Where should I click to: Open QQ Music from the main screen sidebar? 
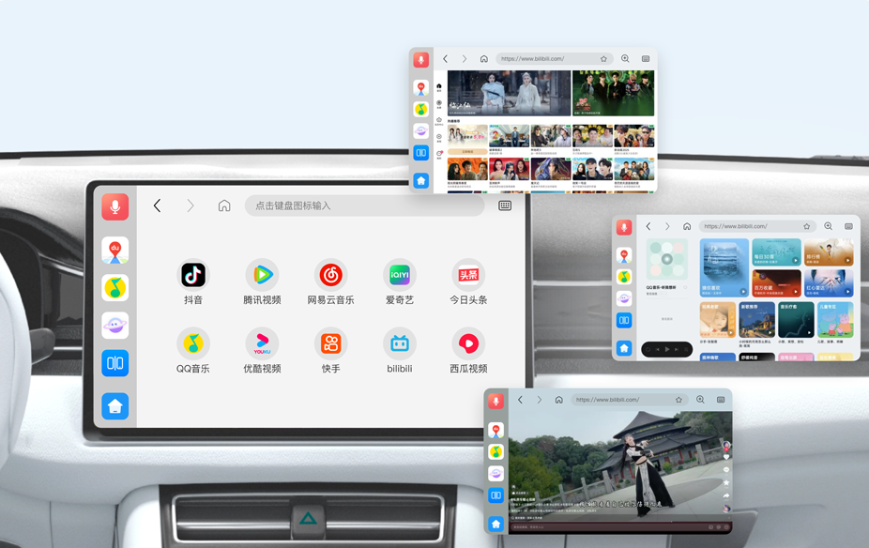click(x=115, y=287)
